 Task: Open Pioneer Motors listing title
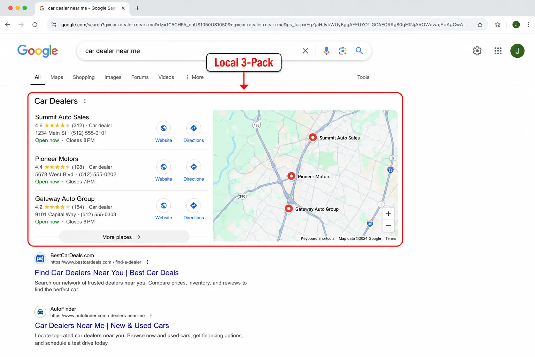point(56,159)
